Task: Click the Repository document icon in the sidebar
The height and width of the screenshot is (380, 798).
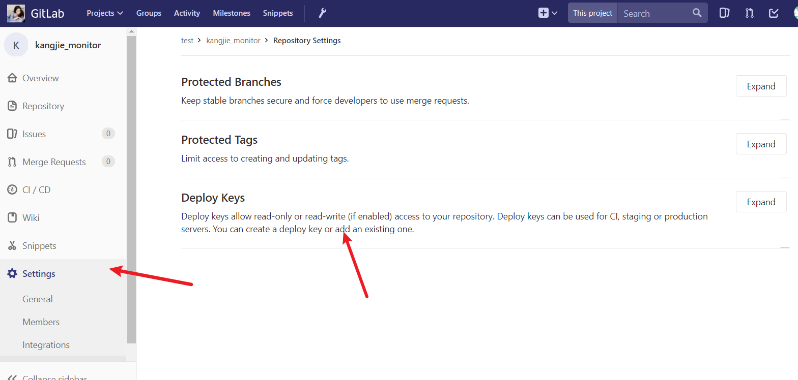Action: pos(12,106)
